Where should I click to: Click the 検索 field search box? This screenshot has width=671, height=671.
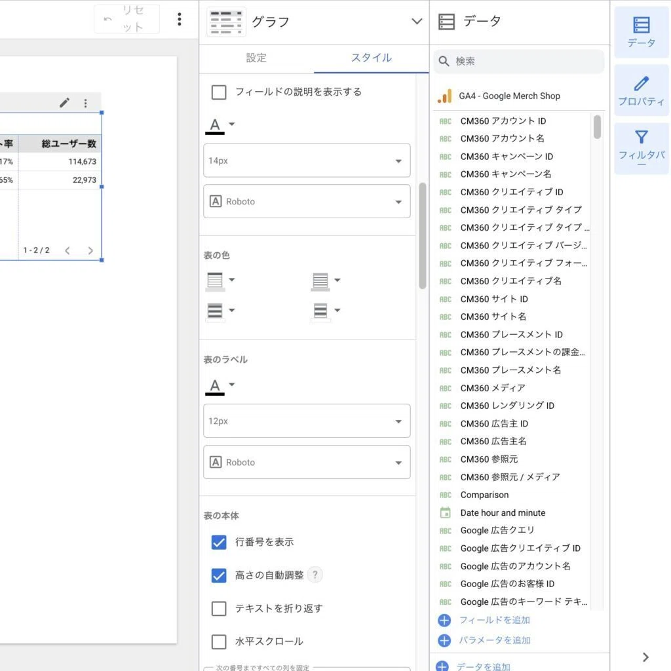pyautogui.click(x=519, y=61)
